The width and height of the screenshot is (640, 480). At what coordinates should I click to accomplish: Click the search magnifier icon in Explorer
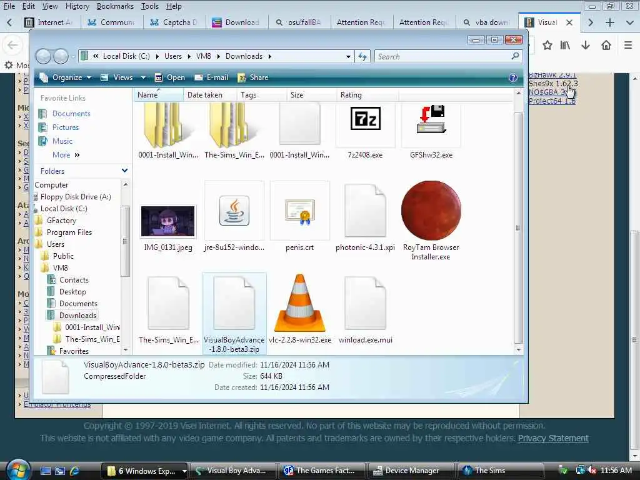point(515,56)
